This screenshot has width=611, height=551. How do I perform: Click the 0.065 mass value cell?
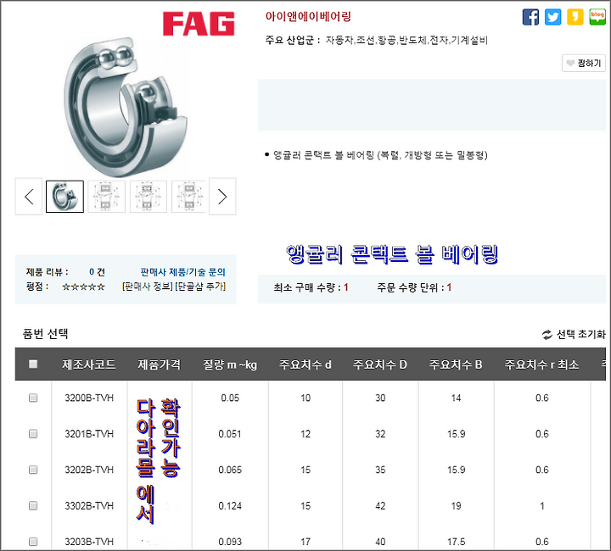230,470
